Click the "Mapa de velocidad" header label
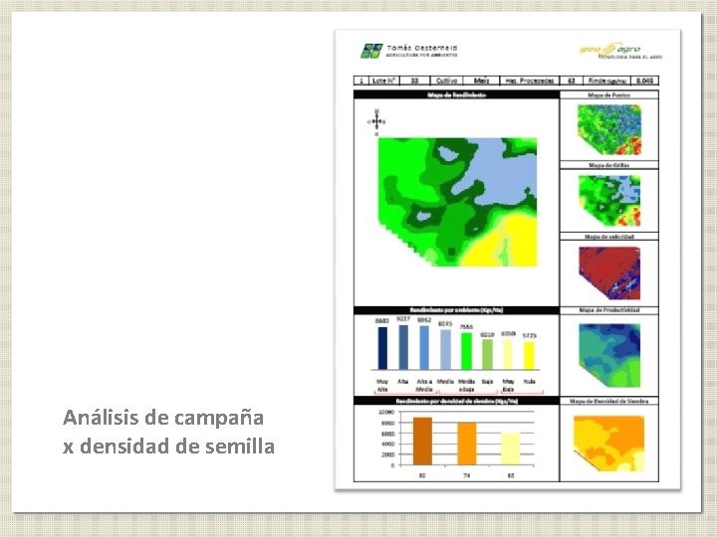 coord(609,237)
